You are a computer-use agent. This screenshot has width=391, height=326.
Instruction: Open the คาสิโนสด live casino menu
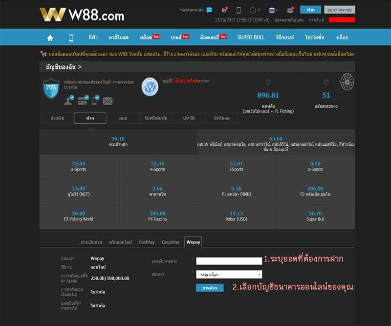(118, 38)
